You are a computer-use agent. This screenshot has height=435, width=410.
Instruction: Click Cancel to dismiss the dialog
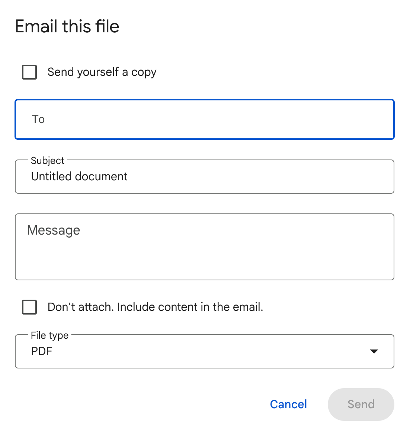click(288, 404)
